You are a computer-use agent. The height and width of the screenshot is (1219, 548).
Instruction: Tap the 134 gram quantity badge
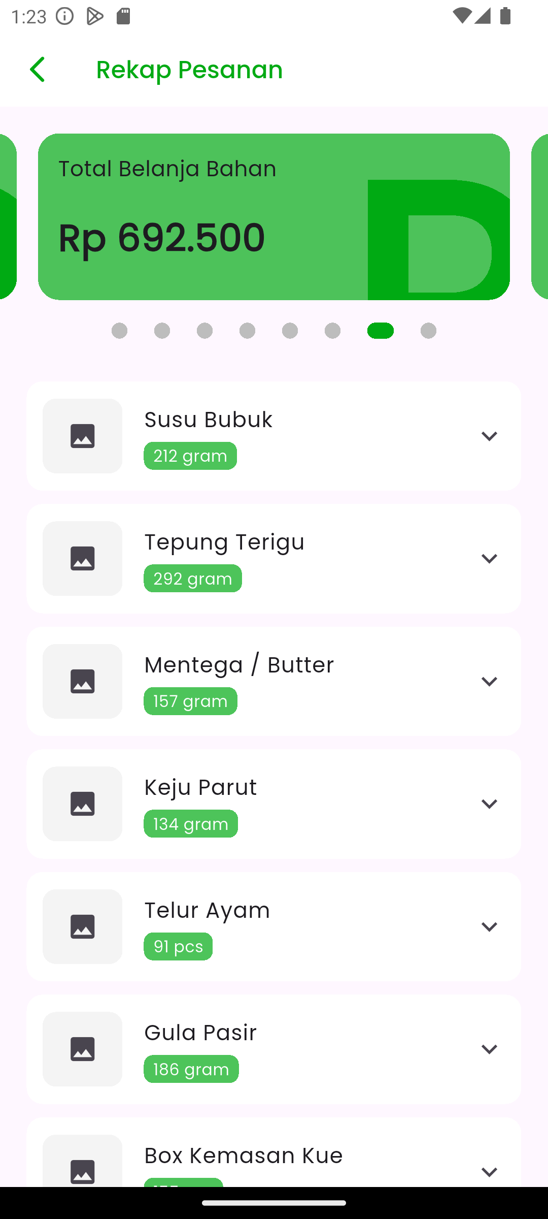click(x=190, y=824)
